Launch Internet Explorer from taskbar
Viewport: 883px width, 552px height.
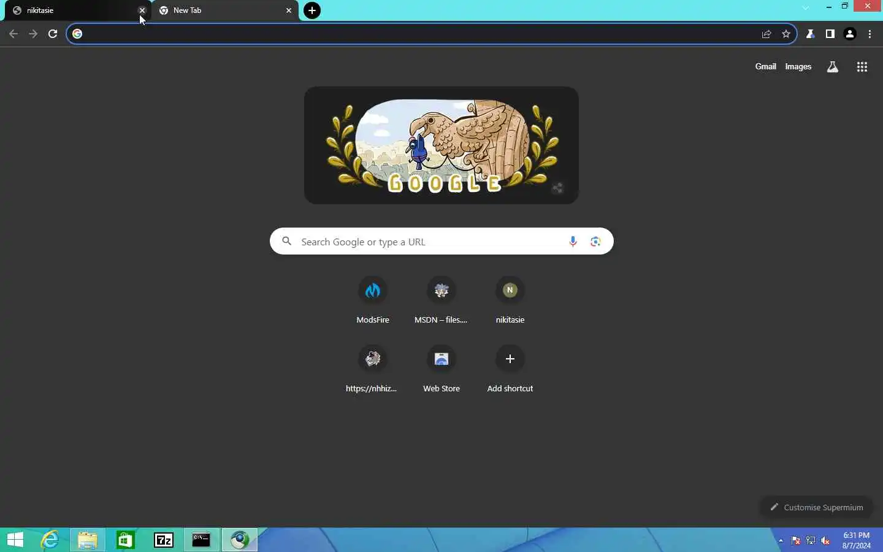pyautogui.click(x=50, y=540)
